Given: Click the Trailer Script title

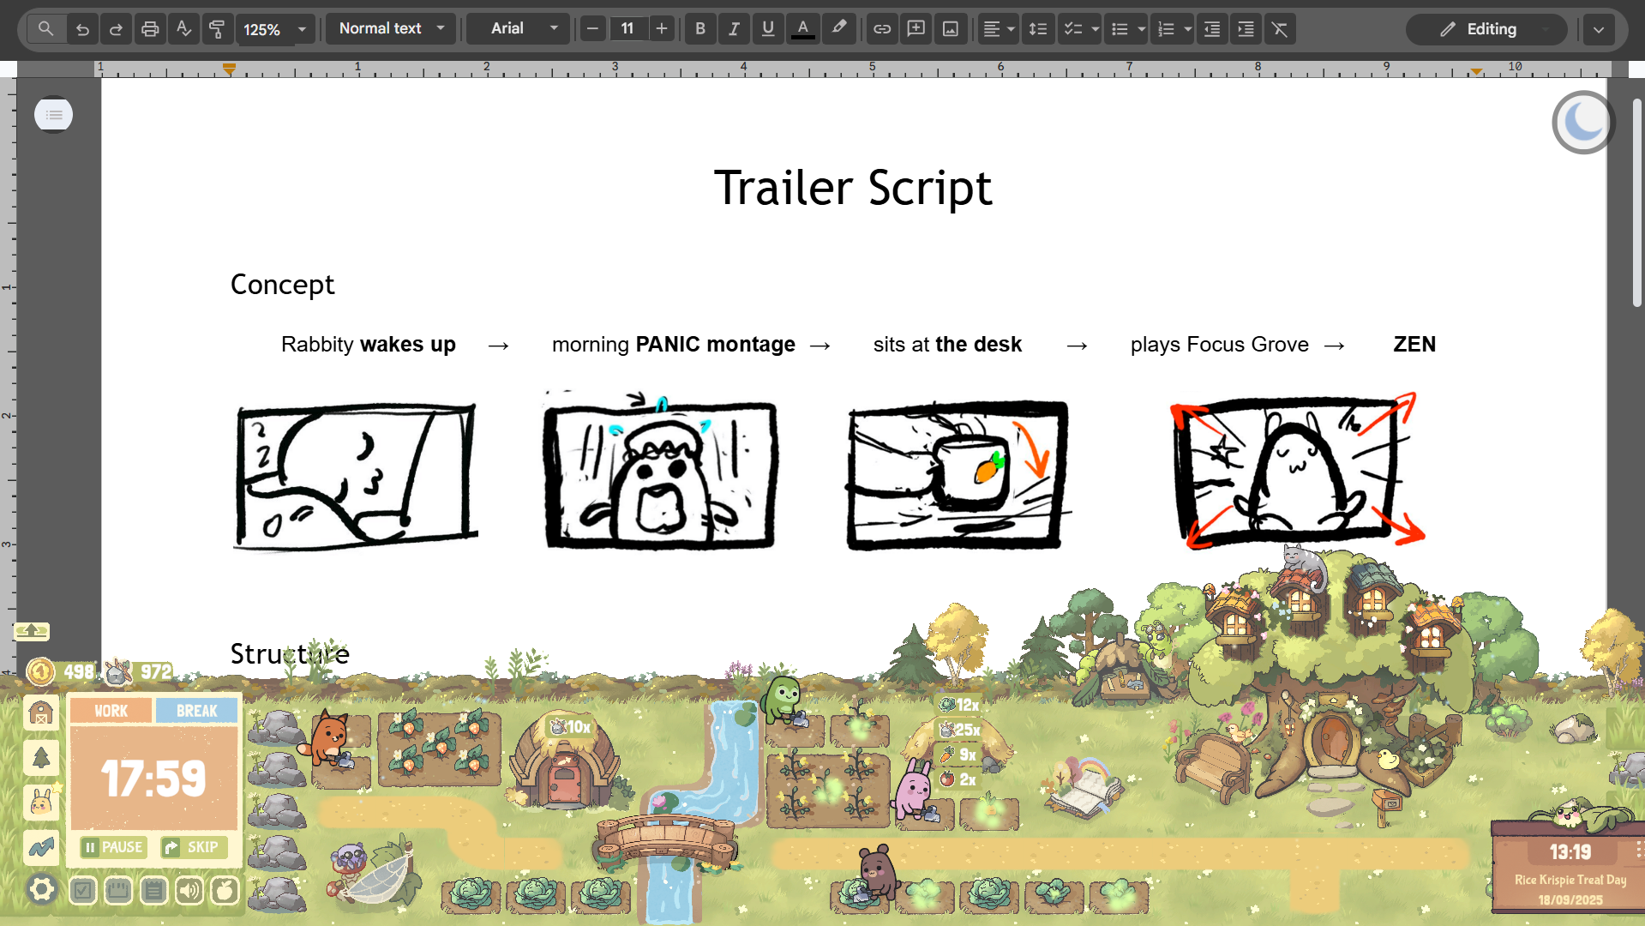Looking at the screenshot, I should pos(853,188).
